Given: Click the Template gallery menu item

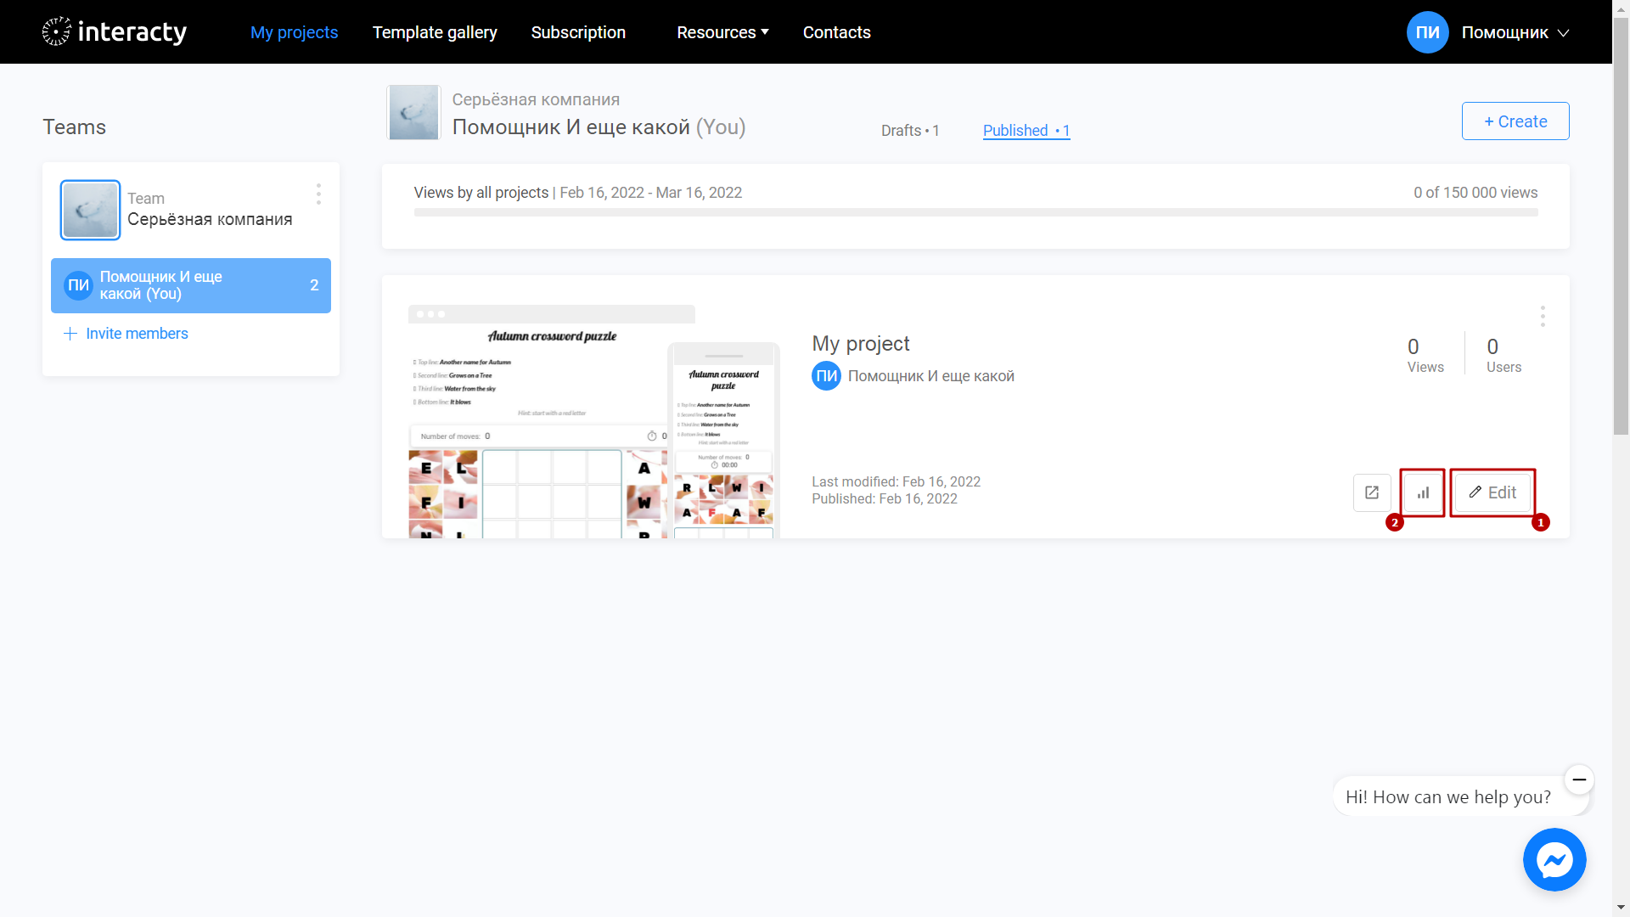Looking at the screenshot, I should point(435,31).
